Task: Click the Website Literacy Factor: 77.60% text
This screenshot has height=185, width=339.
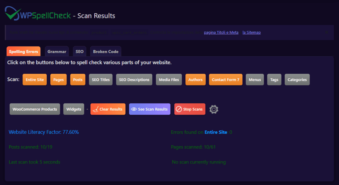Action: 44,132
